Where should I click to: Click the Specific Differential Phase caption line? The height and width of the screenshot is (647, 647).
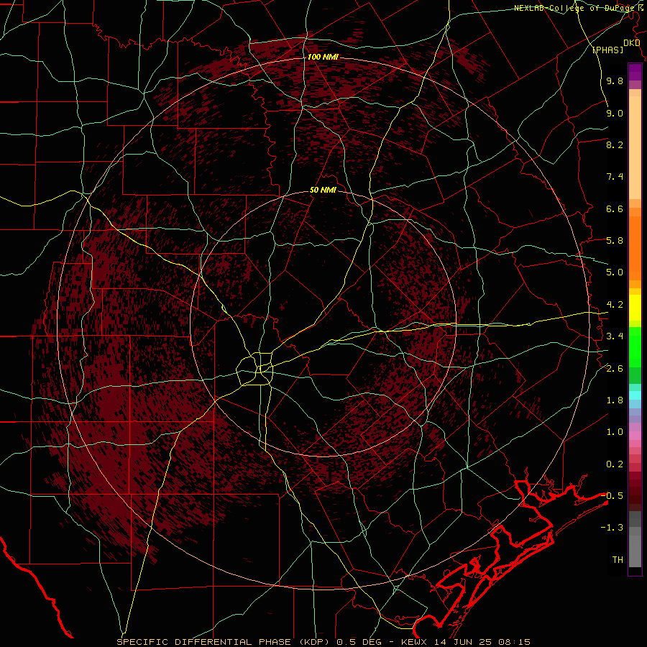click(323, 642)
